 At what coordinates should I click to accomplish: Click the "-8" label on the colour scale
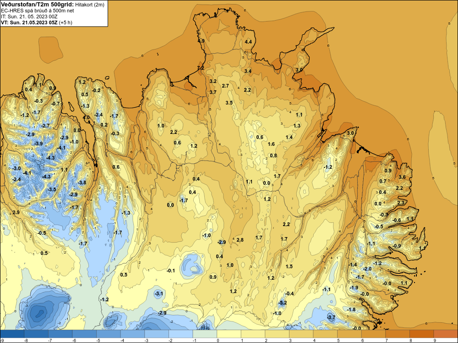25,340
